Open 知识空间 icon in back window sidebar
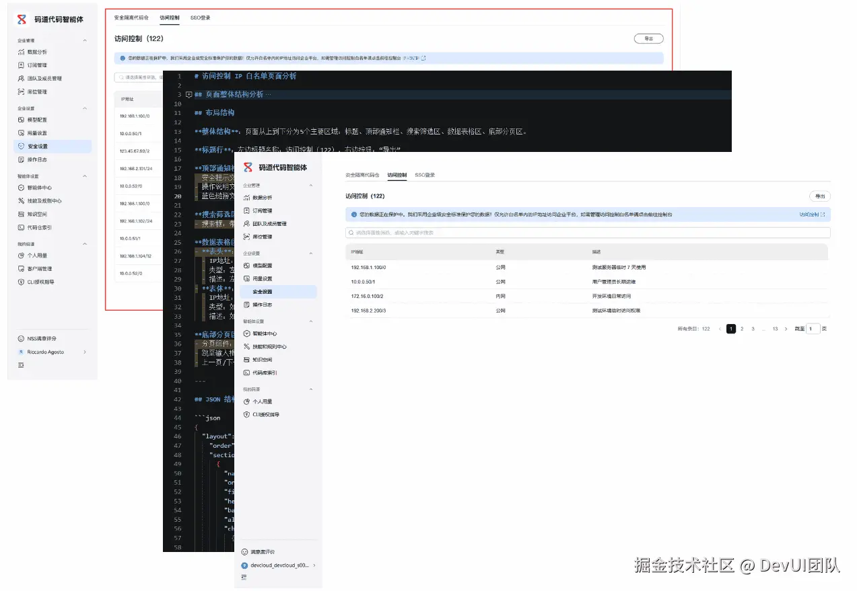The image size is (857, 591). tap(22, 214)
